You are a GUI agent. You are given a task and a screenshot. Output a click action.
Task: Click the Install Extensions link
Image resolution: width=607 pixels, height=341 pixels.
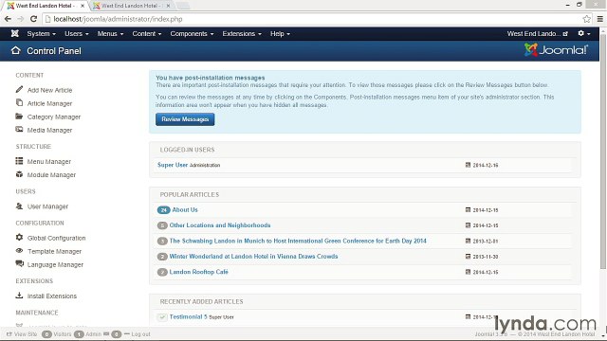coord(52,296)
